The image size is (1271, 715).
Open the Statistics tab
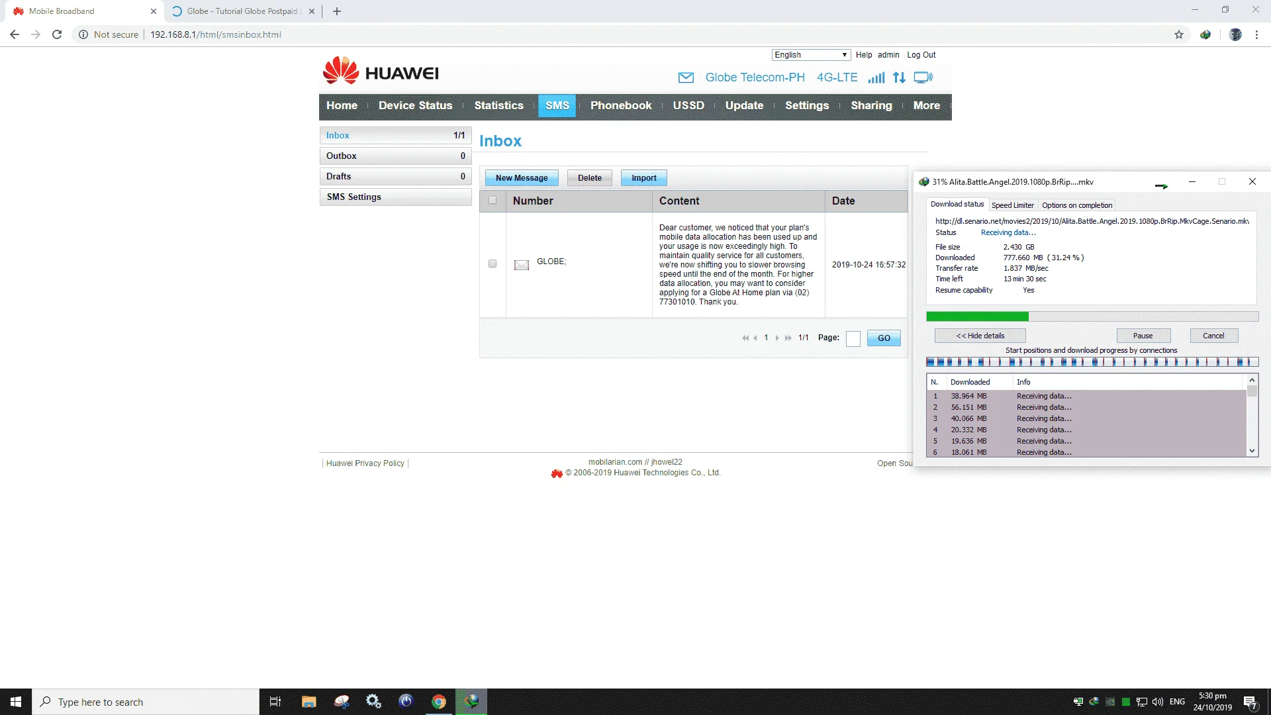click(x=499, y=105)
